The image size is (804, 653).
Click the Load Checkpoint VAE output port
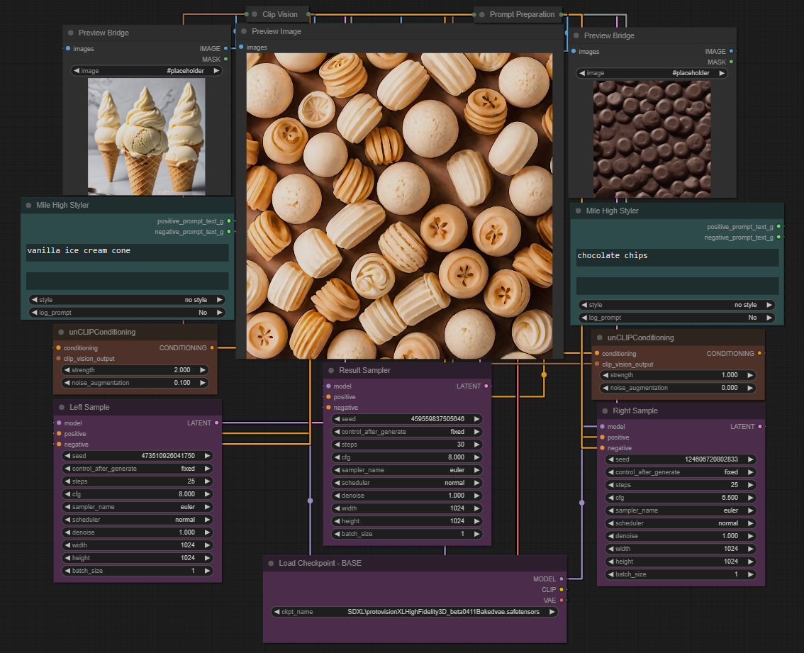[562, 600]
